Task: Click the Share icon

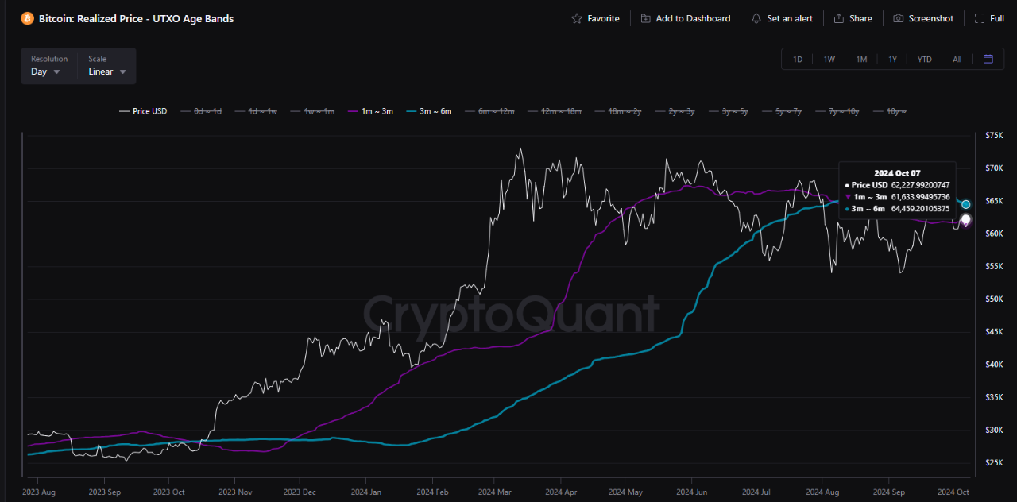Action: [x=838, y=17]
